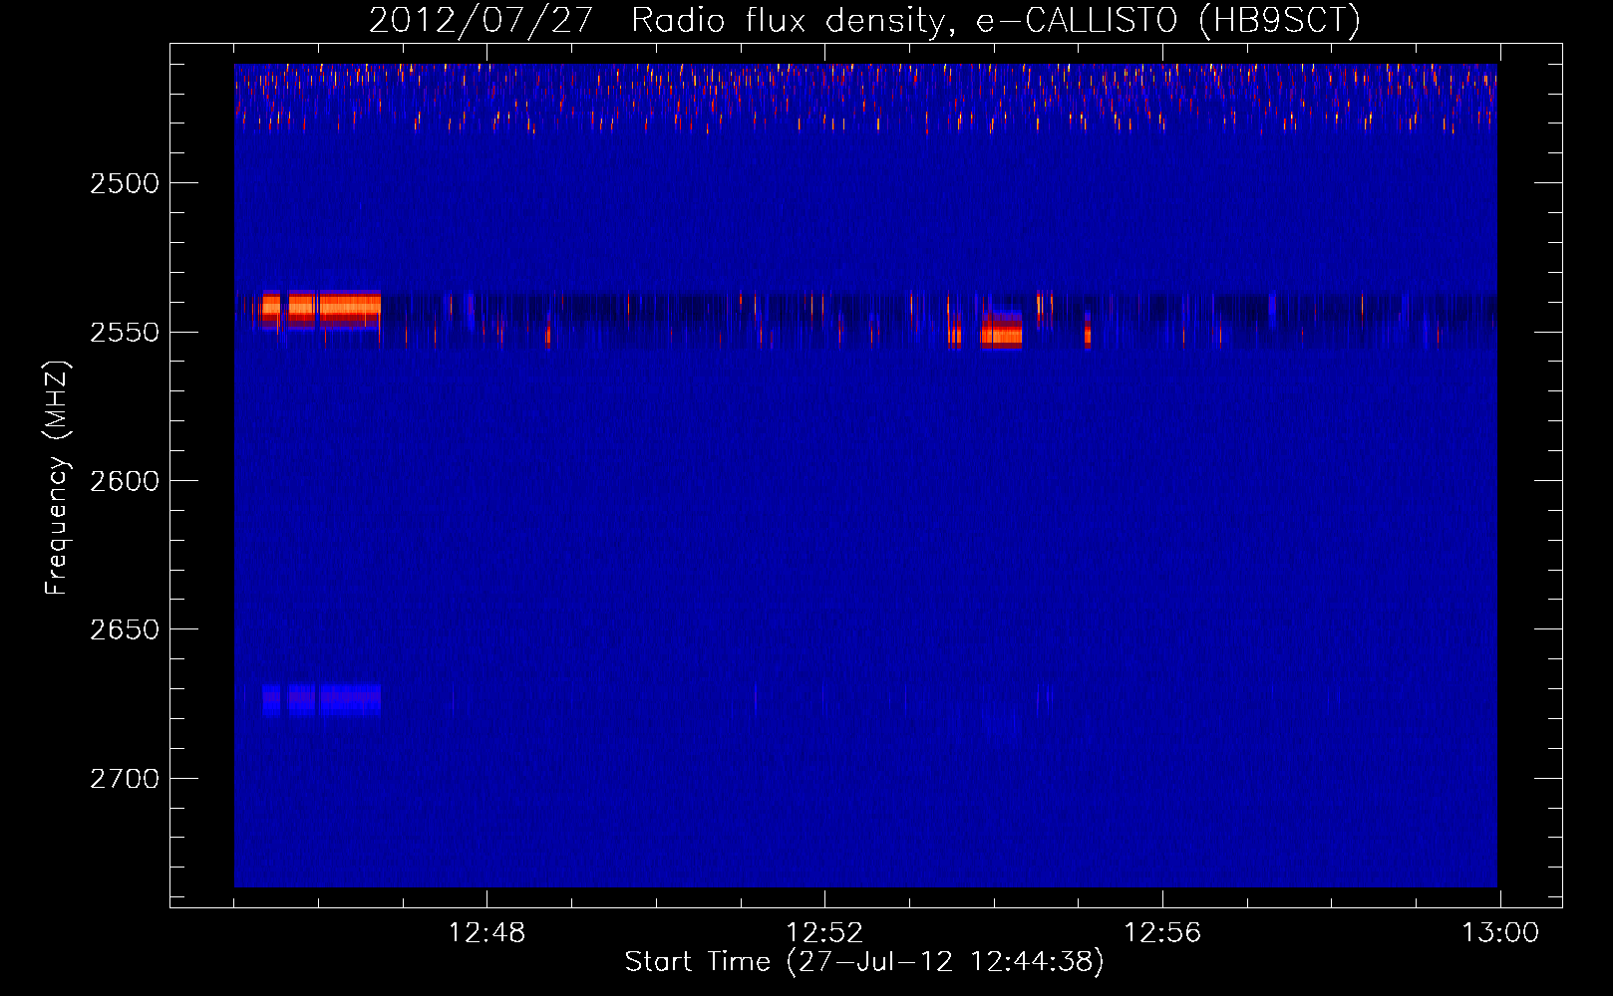This screenshot has width=1613, height=996.
Task: Click the 2550 frequency tick label
Action: coord(125,332)
